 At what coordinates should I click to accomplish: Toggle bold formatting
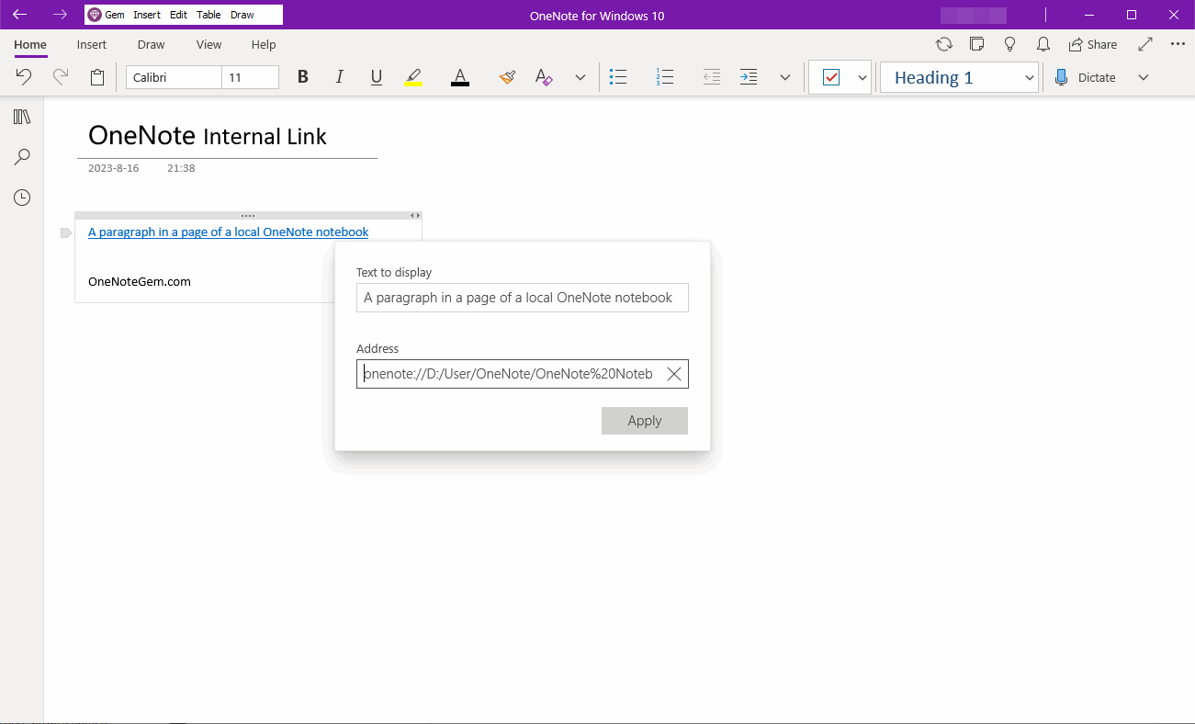303,77
